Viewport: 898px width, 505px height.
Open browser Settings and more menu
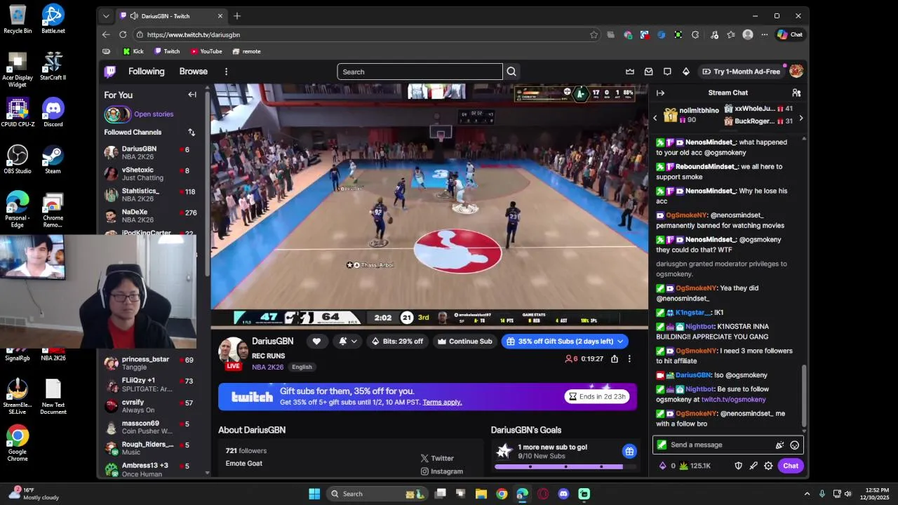click(765, 34)
